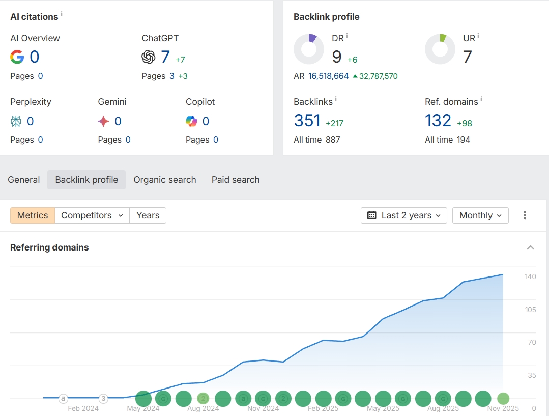This screenshot has height=416, width=549.
Task: Open the Competitors dropdown
Action: point(92,215)
